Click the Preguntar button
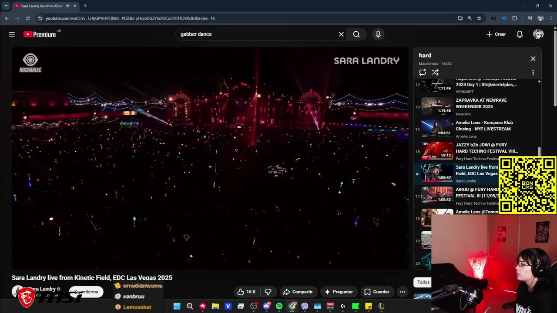 click(x=339, y=292)
